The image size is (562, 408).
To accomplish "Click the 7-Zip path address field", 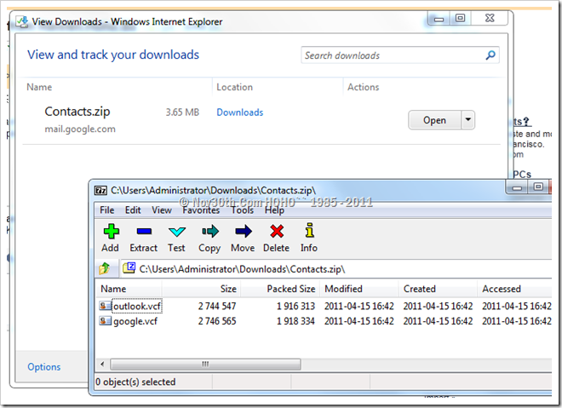I will click(335, 269).
